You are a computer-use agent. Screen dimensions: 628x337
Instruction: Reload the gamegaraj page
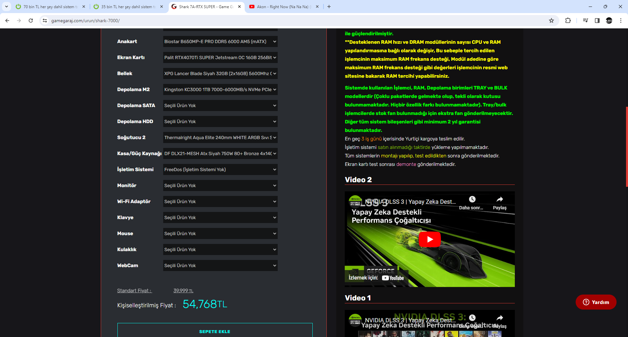point(31,21)
